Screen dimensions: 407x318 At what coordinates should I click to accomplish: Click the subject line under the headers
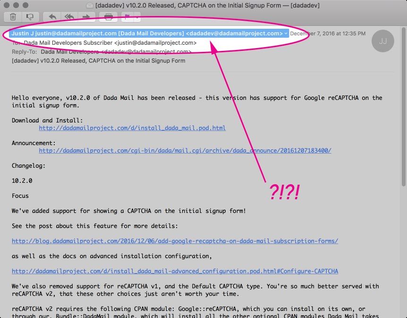98,61
